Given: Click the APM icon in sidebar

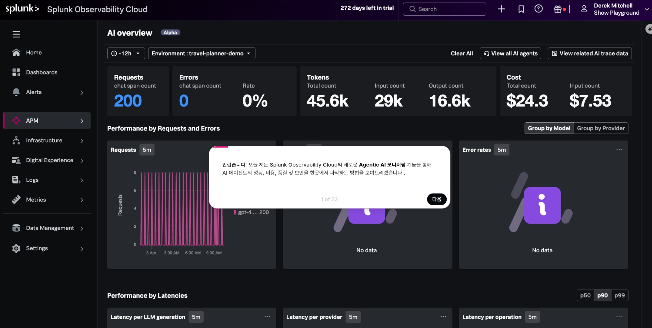Looking at the screenshot, I should coord(16,121).
